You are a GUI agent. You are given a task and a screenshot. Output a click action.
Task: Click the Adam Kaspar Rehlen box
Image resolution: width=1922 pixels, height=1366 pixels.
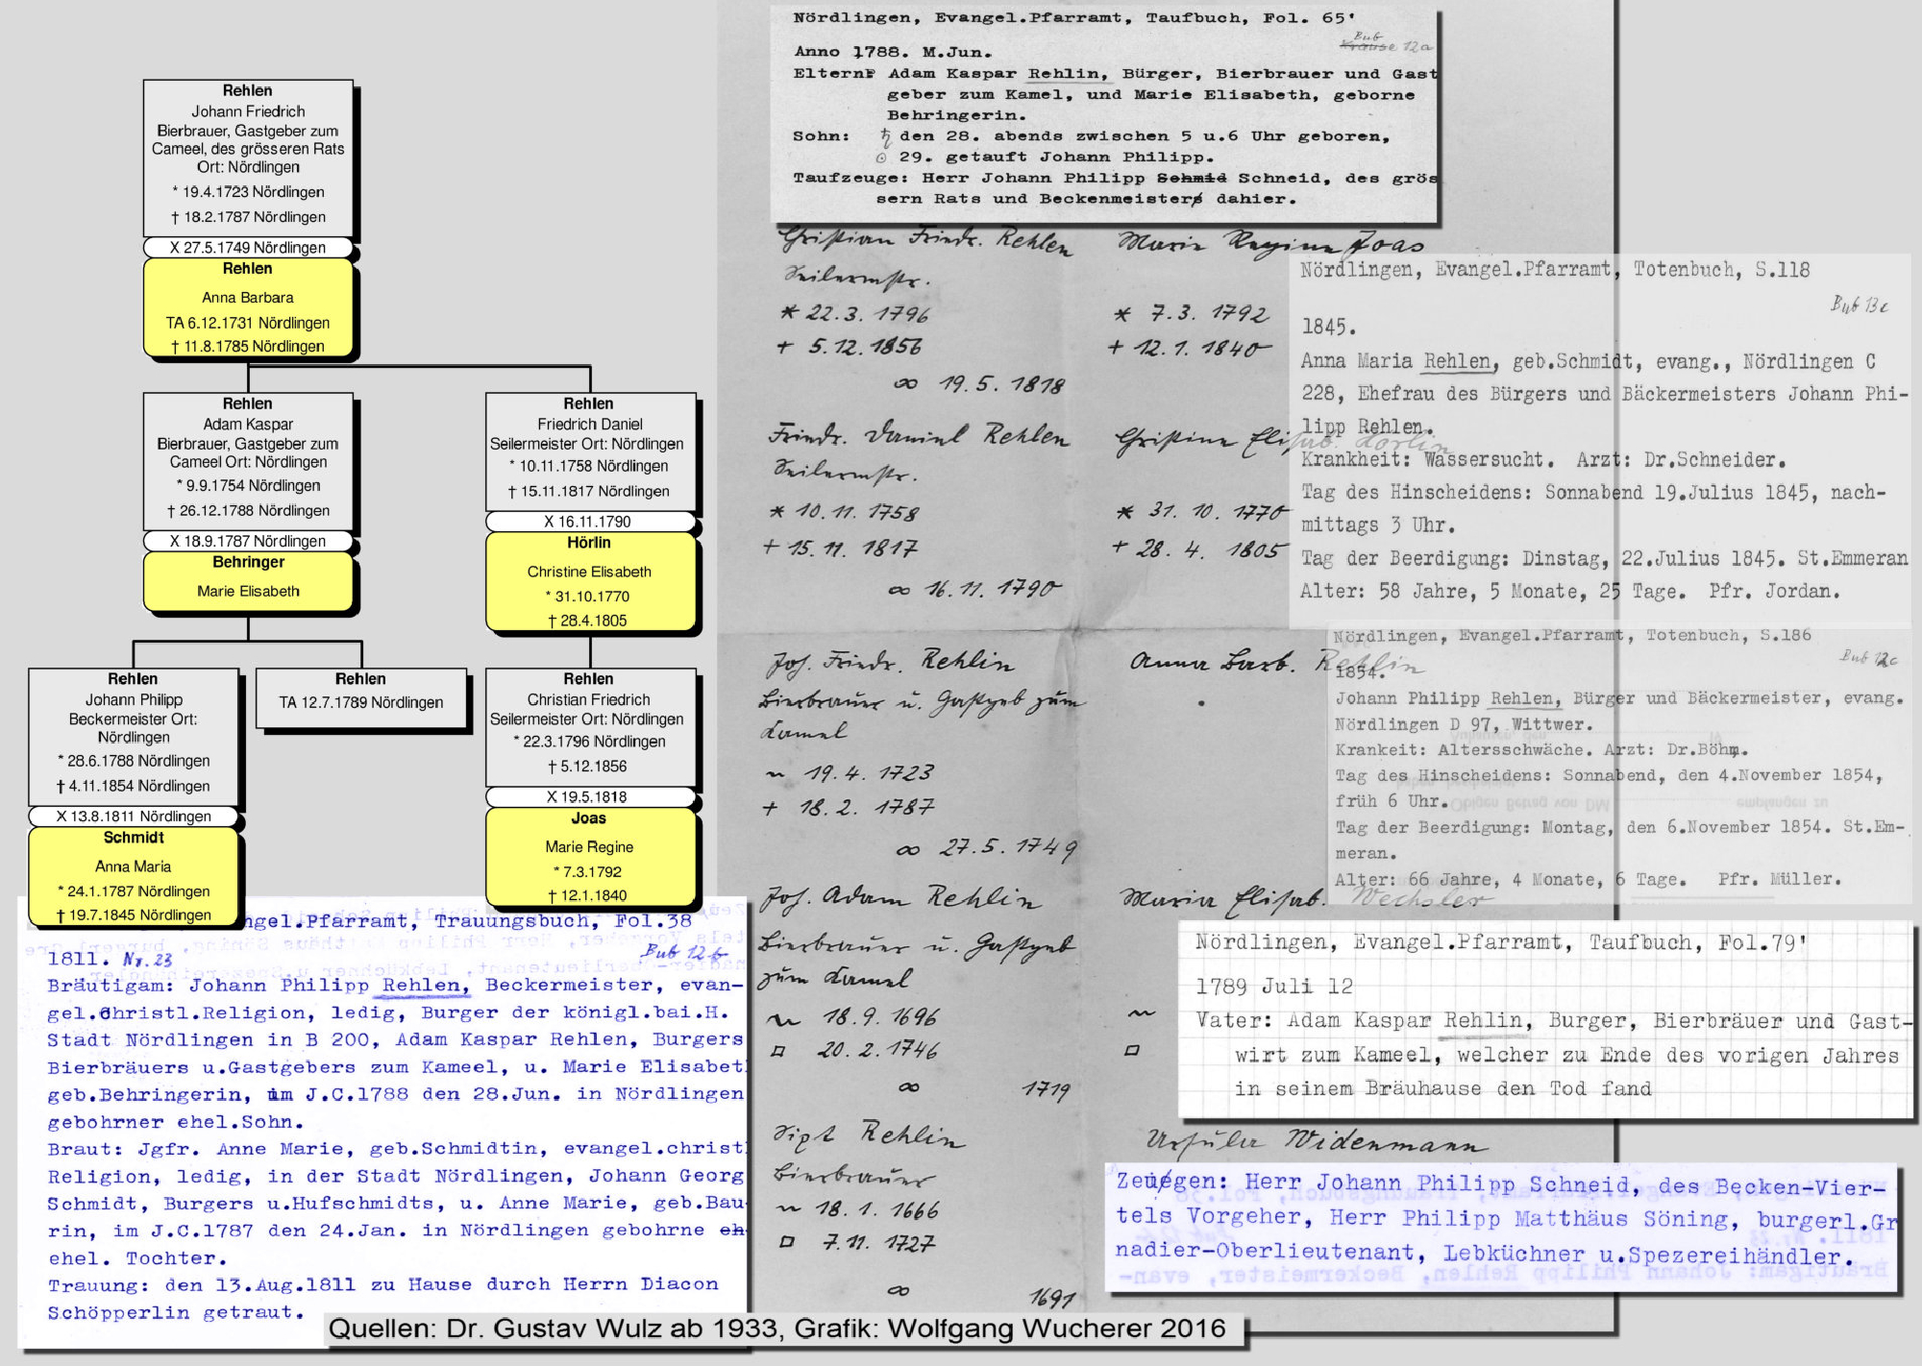pyautogui.click(x=248, y=461)
